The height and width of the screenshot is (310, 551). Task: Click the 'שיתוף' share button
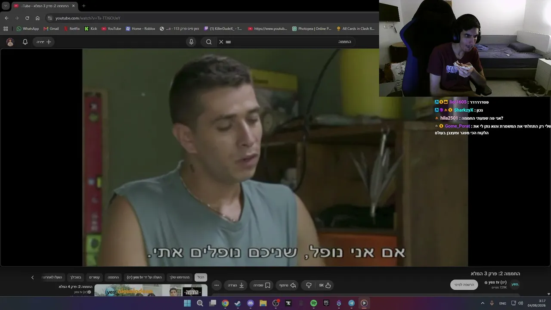point(288,285)
